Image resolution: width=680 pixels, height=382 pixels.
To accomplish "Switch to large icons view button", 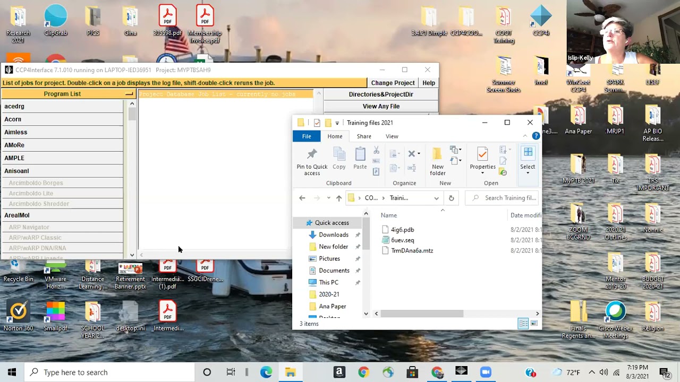I will [534, 324].
